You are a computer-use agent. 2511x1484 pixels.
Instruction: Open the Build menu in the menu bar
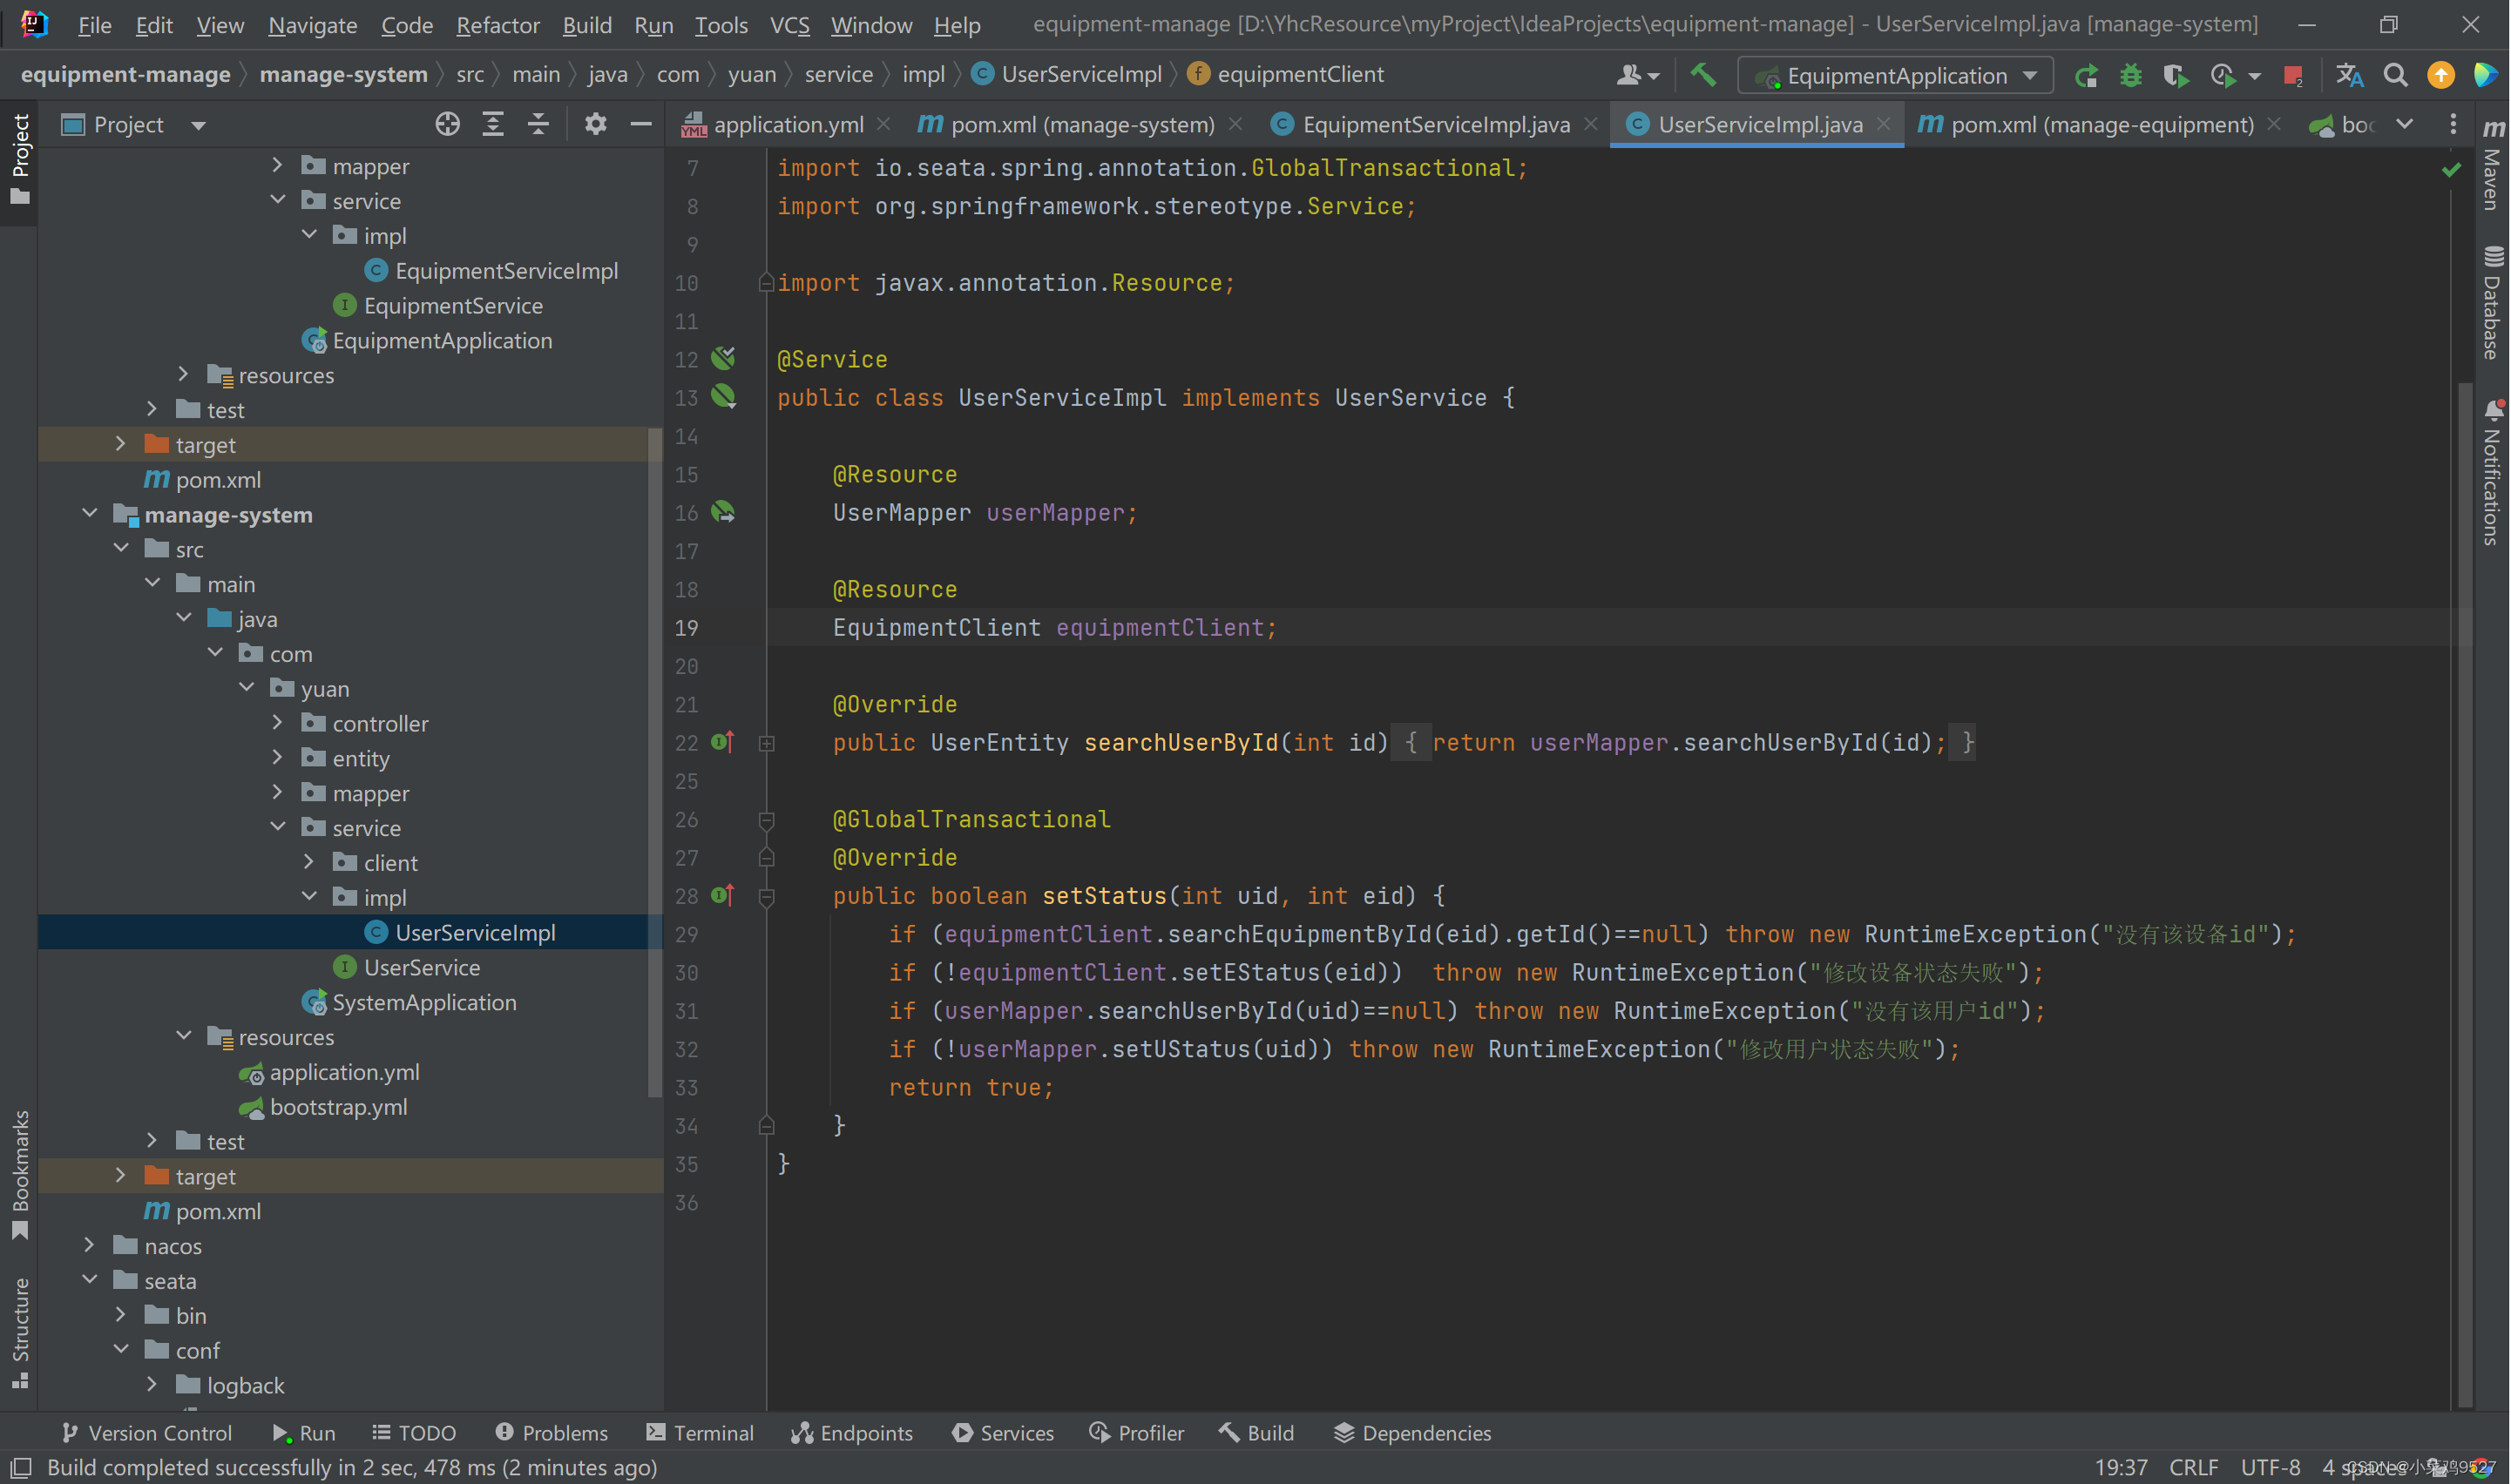point(585,26)
